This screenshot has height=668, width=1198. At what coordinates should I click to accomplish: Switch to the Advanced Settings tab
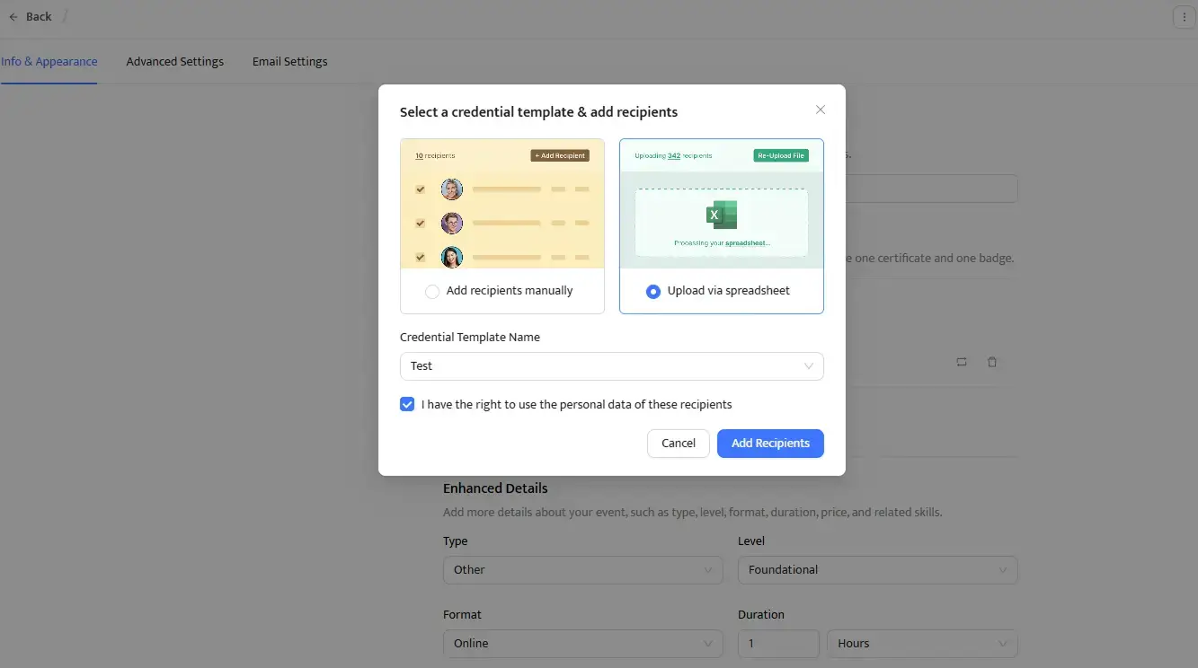pyautogui.click(x=174, y=61)
